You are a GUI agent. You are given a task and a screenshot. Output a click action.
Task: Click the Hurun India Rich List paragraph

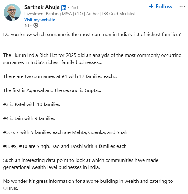coord(92,59)
